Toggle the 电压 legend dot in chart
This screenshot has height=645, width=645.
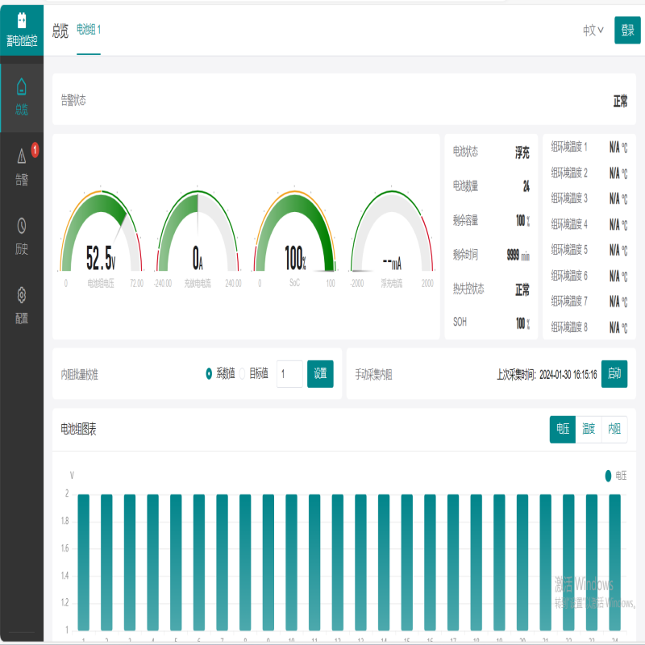[x=608, y=476]
